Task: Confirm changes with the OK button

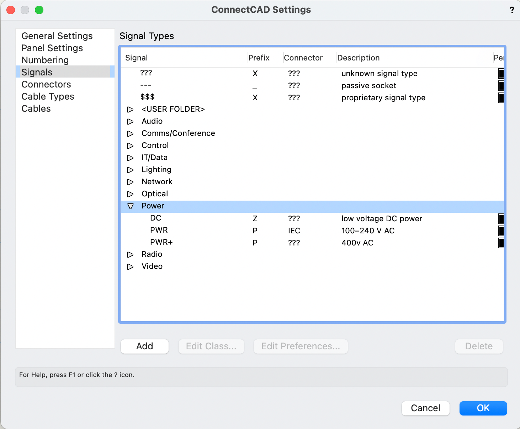Action: [483, 408]
